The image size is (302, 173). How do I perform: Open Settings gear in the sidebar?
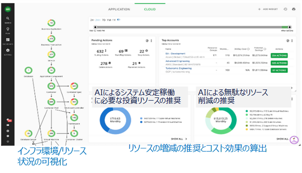click(8, 51)
